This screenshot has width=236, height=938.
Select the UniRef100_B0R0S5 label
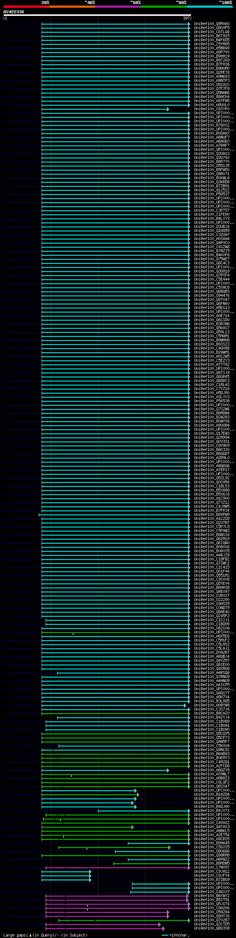212,551
